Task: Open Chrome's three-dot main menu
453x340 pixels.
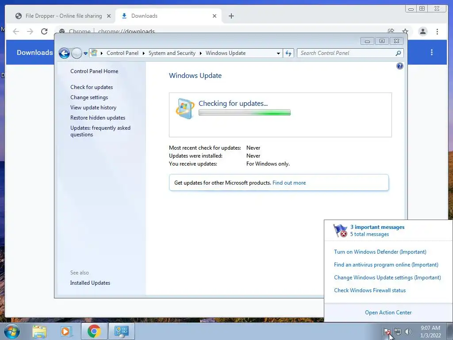Action: [x=437, y=31]
